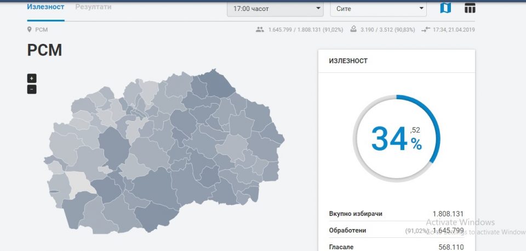The height and width of the screenshot is (251, 526).
Task: Click the РСМ breadcrumb text
Action: (x=42, y=30)
